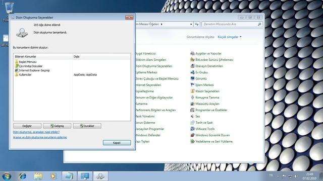
Task: Click the Duraklat button
Action: (87, 126)
